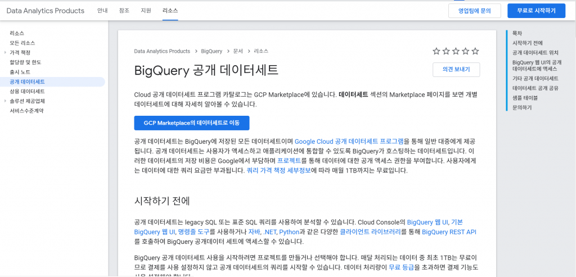Jump to 샘플 테이블 in contents
The height and width of the screenshot is (277, 576).
click(525, 98)
